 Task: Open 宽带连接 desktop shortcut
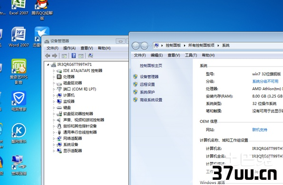pyautogui.click(x=19, y=165)
